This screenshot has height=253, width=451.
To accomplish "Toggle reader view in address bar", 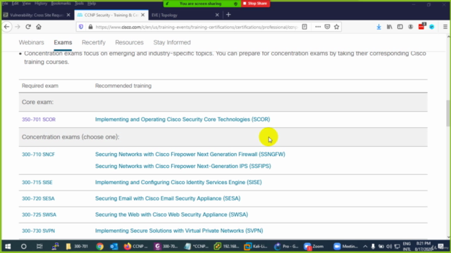I will coord(304,27).
